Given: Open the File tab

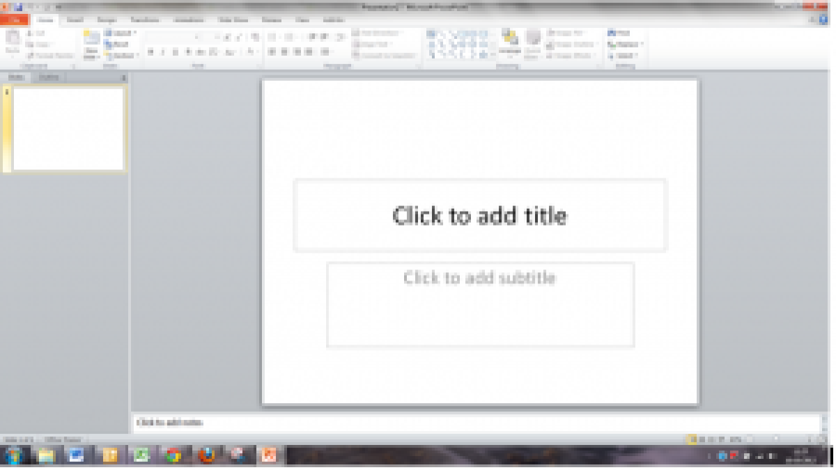Looking at the screenshot, I should 15,20.
